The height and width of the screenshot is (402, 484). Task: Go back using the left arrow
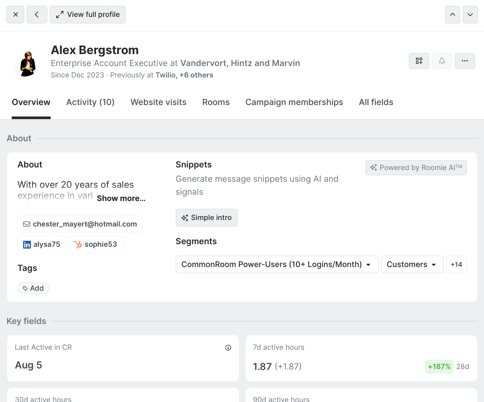coord(37,15)
